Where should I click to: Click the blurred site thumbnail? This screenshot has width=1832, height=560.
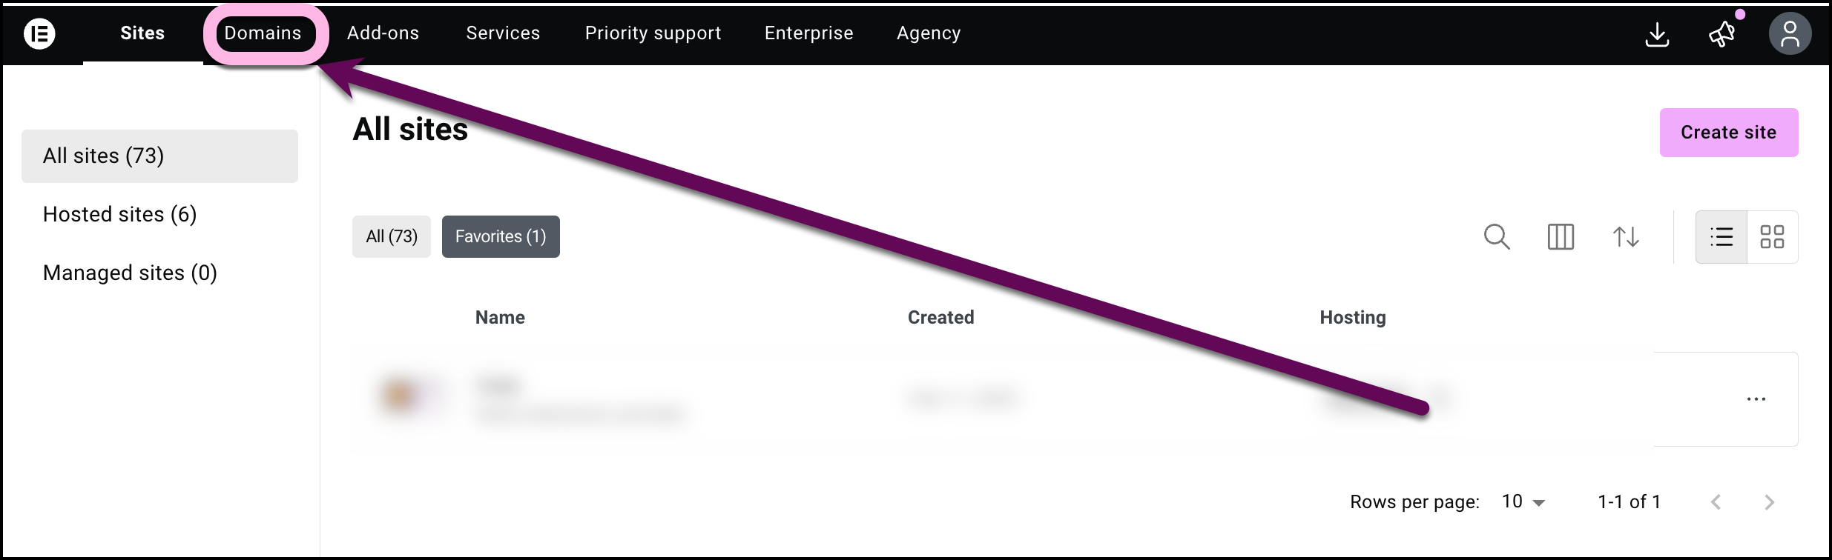401,398
